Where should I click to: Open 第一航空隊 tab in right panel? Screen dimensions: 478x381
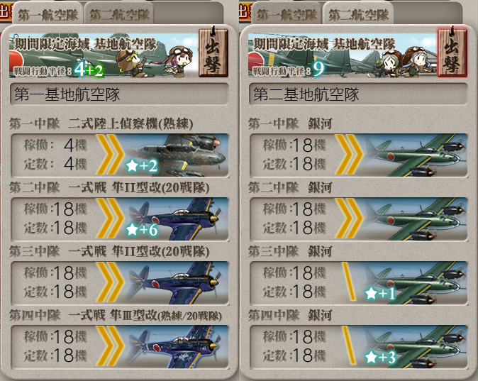pyautogui.click(x=287, y=15)
